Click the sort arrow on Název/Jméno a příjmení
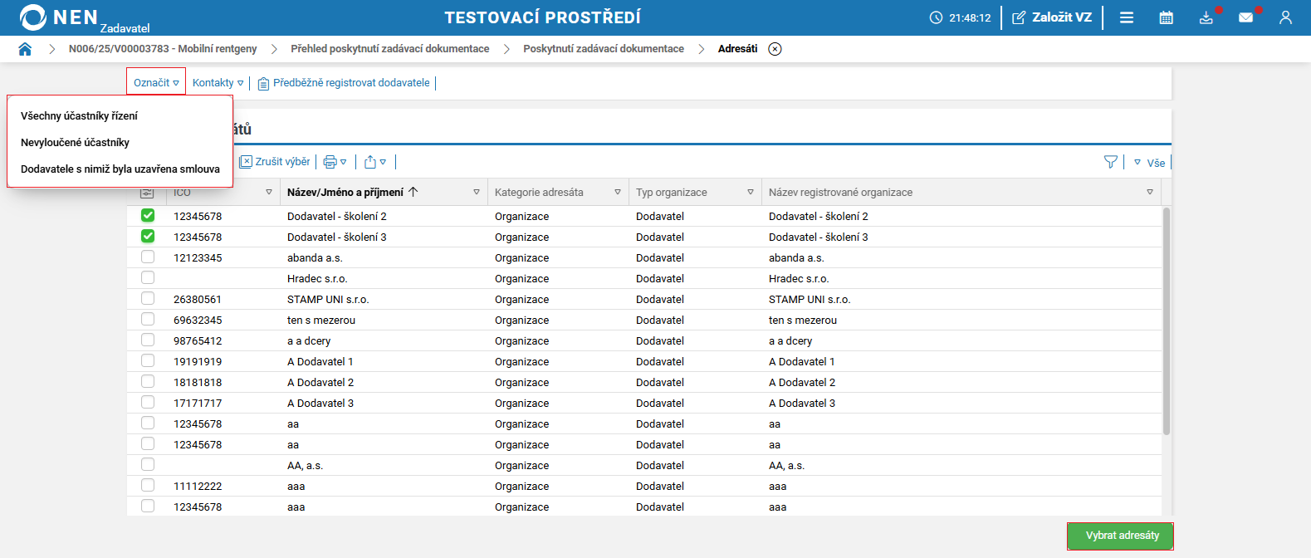 coord(413,192)
